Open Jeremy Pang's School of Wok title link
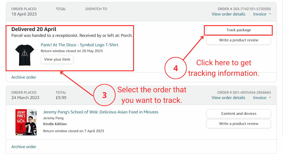 click(x=100, y=112)
